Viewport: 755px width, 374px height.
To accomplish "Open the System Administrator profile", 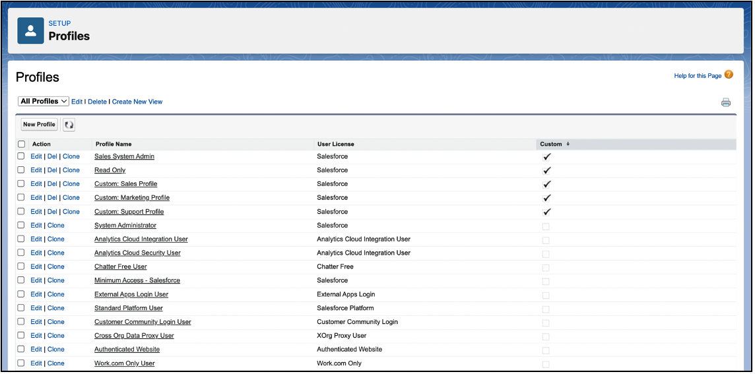I will tap(125, 226).
